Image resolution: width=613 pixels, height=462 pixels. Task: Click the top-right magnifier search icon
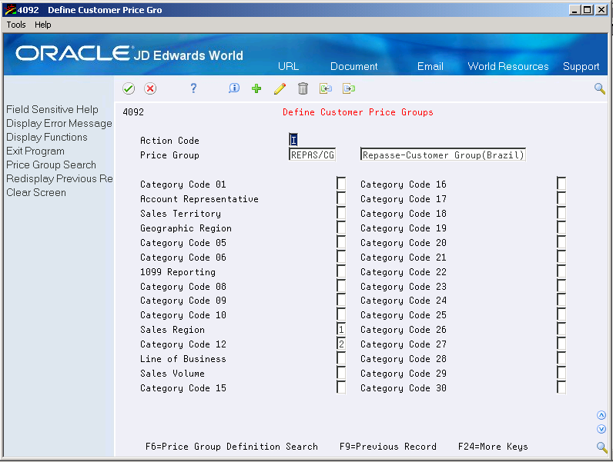(x=600, y=88)
